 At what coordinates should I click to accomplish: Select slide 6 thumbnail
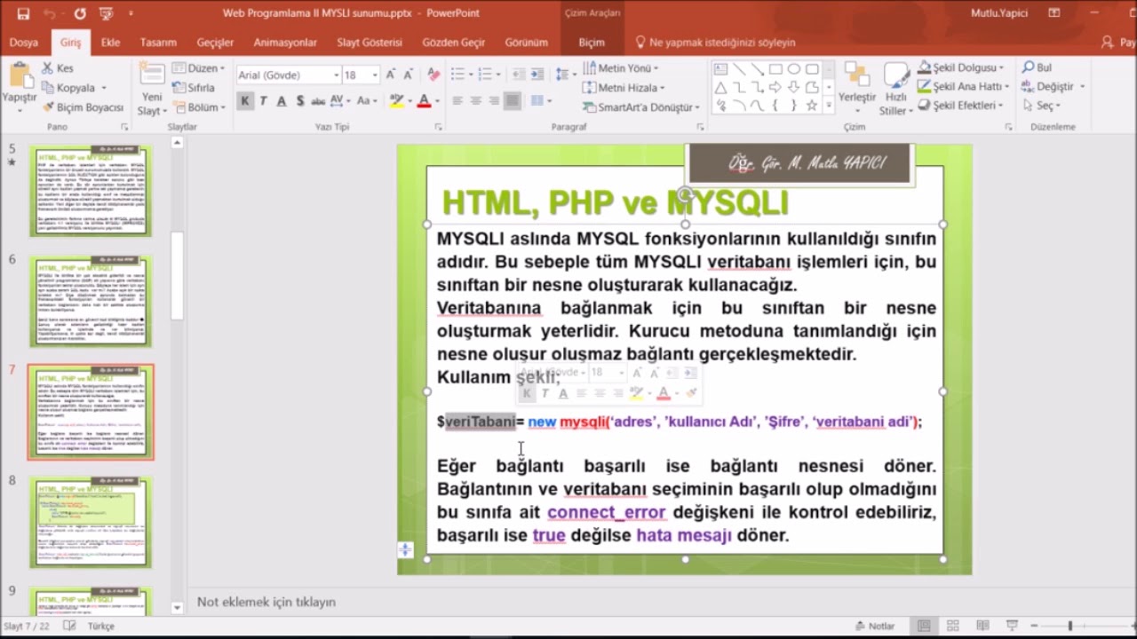[91, 302]
